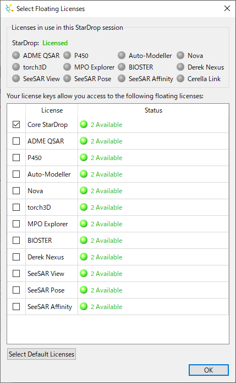Click the green status light for Core StarDrop
236x383 pixels.
click(84, 125)
